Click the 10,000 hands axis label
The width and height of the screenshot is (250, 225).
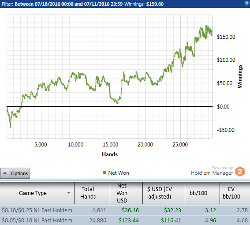tap(75, 145)
